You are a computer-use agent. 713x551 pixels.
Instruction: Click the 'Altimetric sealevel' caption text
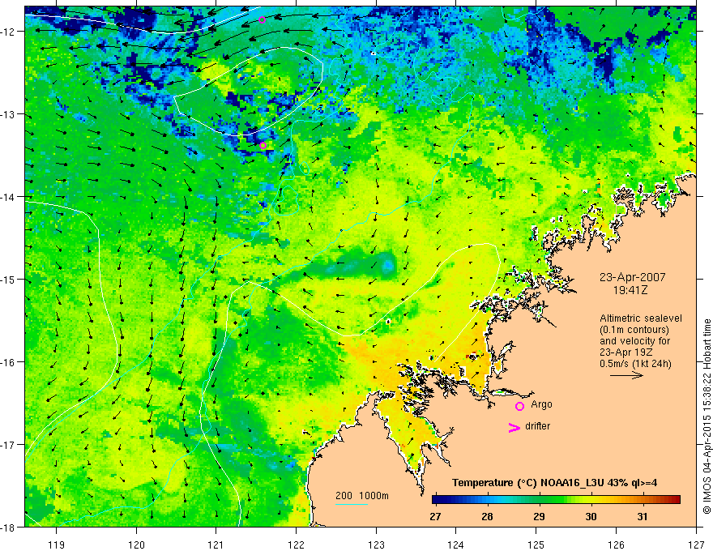point(641,318)
